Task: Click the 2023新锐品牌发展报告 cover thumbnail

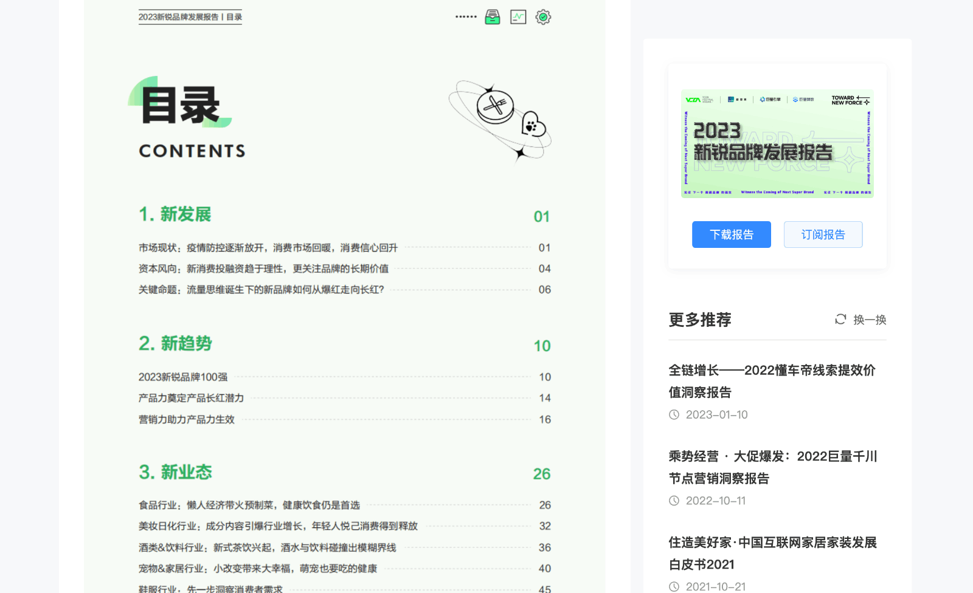Action: 778,144
